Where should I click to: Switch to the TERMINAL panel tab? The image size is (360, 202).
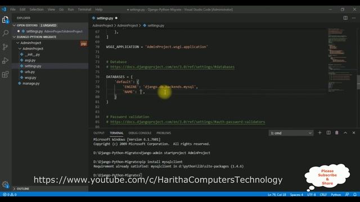pos(116,133)
